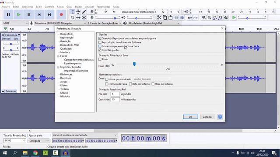Click the track Silenciar button
Image resolution: width=280 pixels, height=157 pixels.
click(x=6, y=39)
